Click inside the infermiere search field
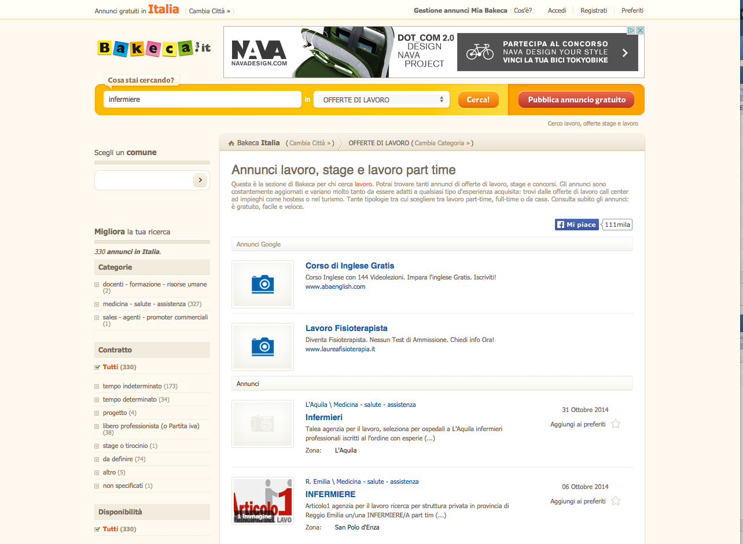Viewport: 743px width, 544px height. tap(202, 99)
